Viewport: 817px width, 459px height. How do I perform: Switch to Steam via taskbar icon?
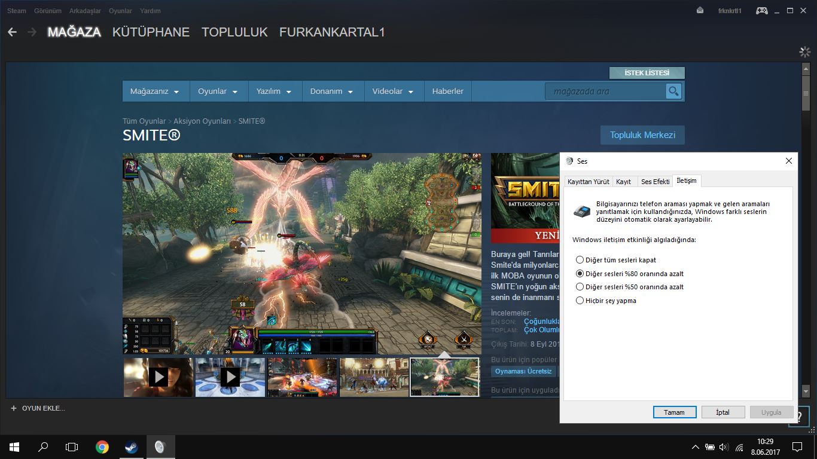coord(131,446)
